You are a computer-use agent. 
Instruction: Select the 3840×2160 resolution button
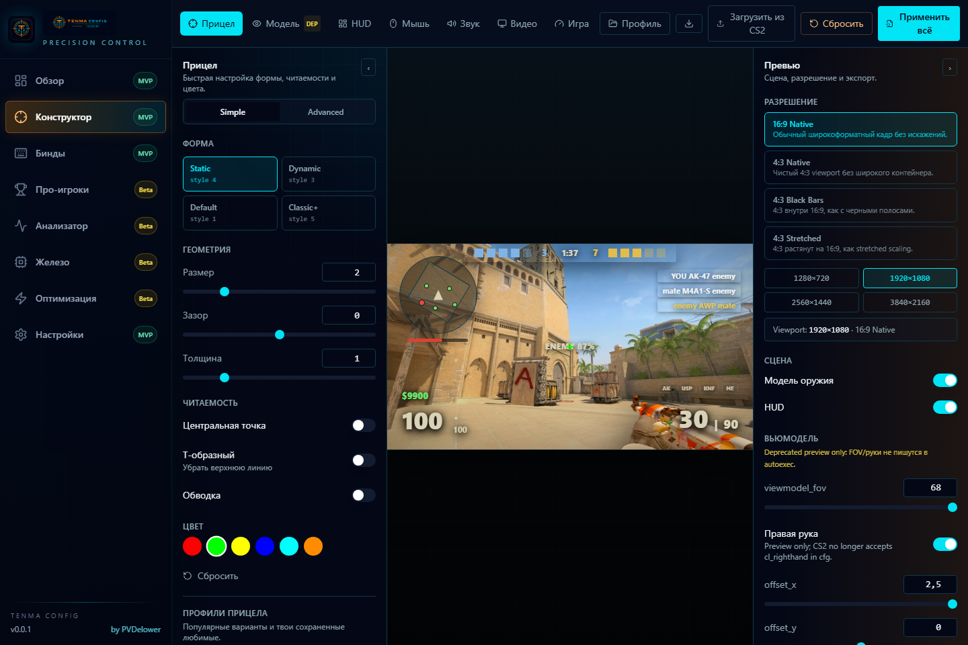(x=910, y=302)
